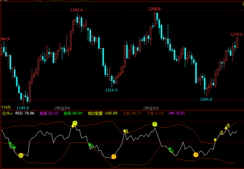Click the yellow 逃 arrow between the two frown faces
244x169 pixels.
point(126,131)
